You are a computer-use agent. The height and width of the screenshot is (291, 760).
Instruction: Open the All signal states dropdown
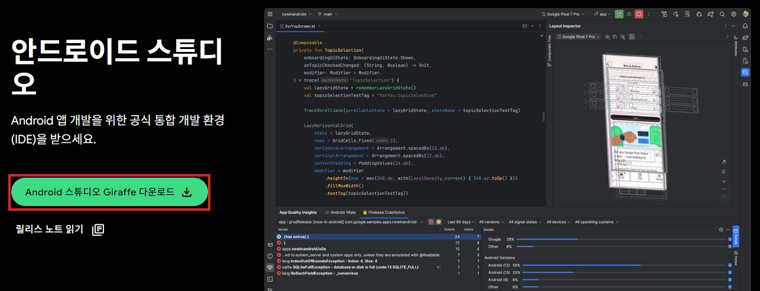526,222
